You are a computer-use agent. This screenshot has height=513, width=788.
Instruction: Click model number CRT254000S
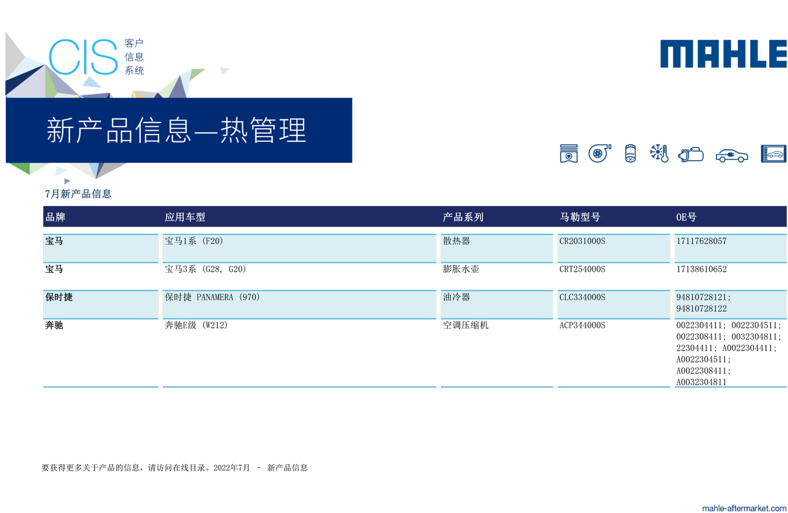[x=582, y=269]
